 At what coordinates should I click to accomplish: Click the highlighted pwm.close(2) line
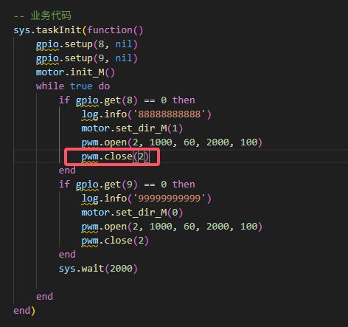click(x=115, y=156)
